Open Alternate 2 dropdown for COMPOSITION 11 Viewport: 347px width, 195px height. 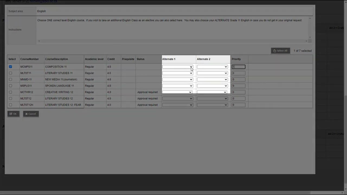(x=212, y=67)
